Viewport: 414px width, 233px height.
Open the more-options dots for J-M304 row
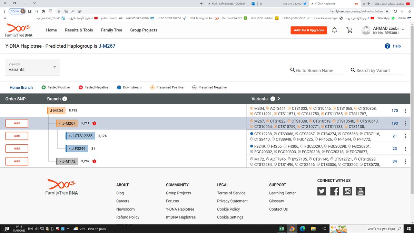405,111
